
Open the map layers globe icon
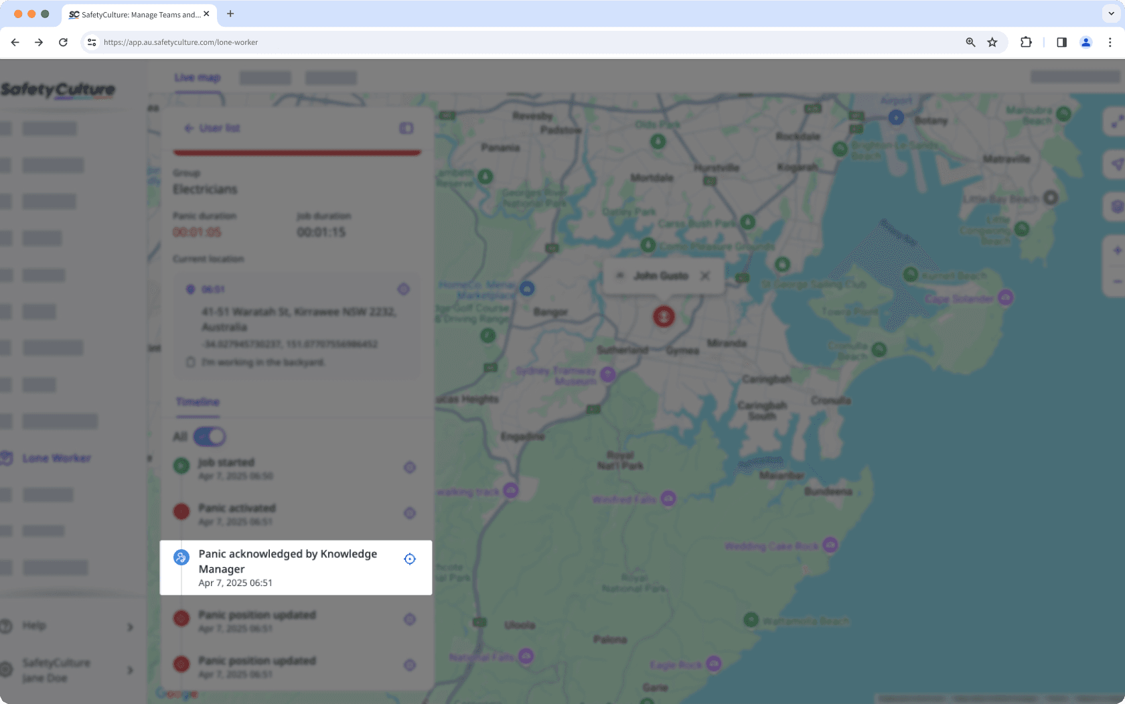1116,206
